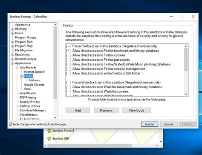Expand the Program Start node

pos(12,42)
